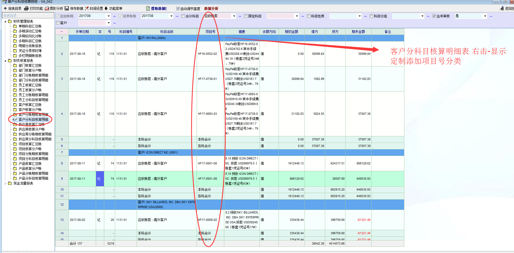This screenshot has height=253, width=514.
Task: Enable the 会计科目 checkbox
Action: tap(183, 16)
